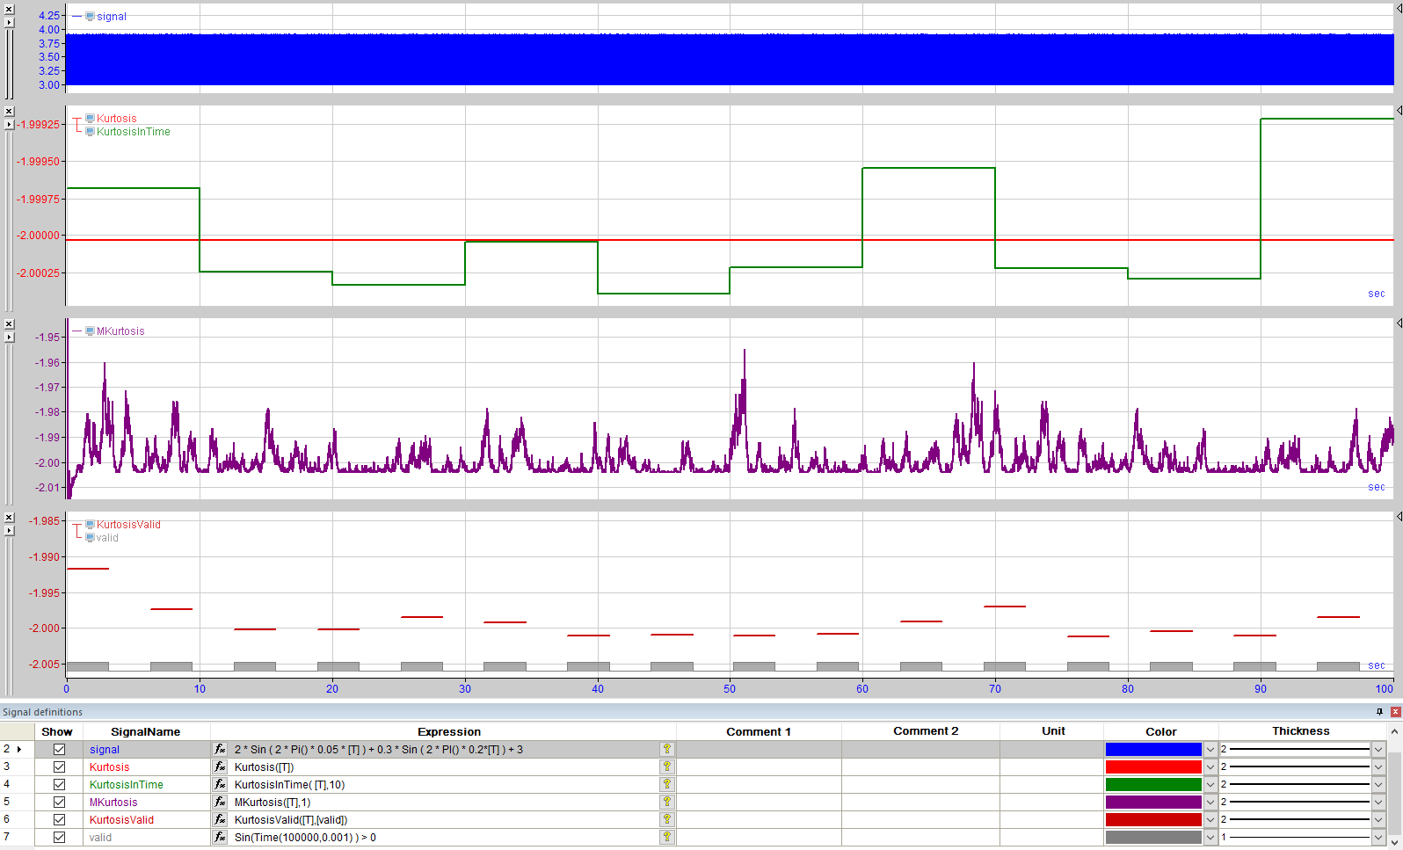Screen dimensions: 1403x850
Task: Open the fx expression editor for signal row
Action: [220, 750]
